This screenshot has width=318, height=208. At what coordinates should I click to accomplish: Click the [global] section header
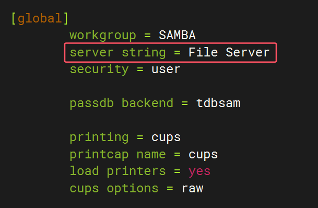coord(40,18)
